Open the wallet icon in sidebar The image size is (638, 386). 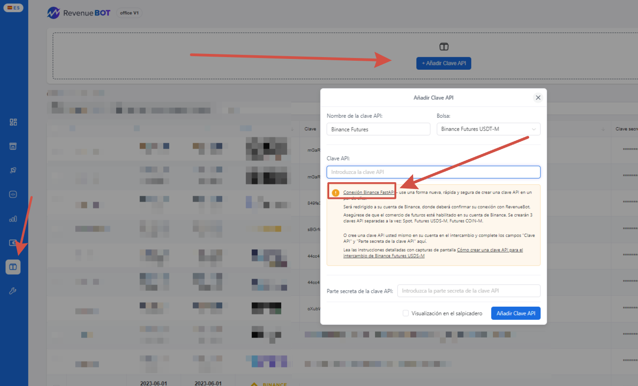click(13, 243)
